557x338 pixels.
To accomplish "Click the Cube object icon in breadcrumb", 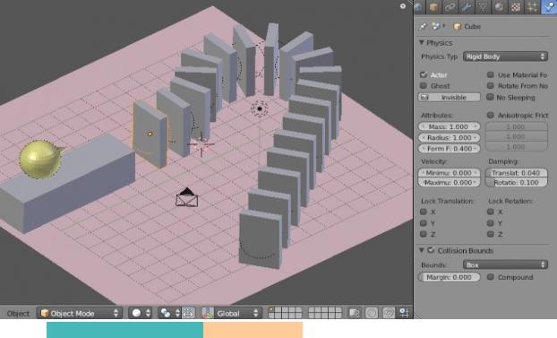I will (458, 26).
